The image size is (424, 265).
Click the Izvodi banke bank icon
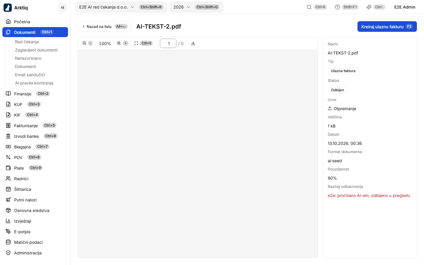8,136
